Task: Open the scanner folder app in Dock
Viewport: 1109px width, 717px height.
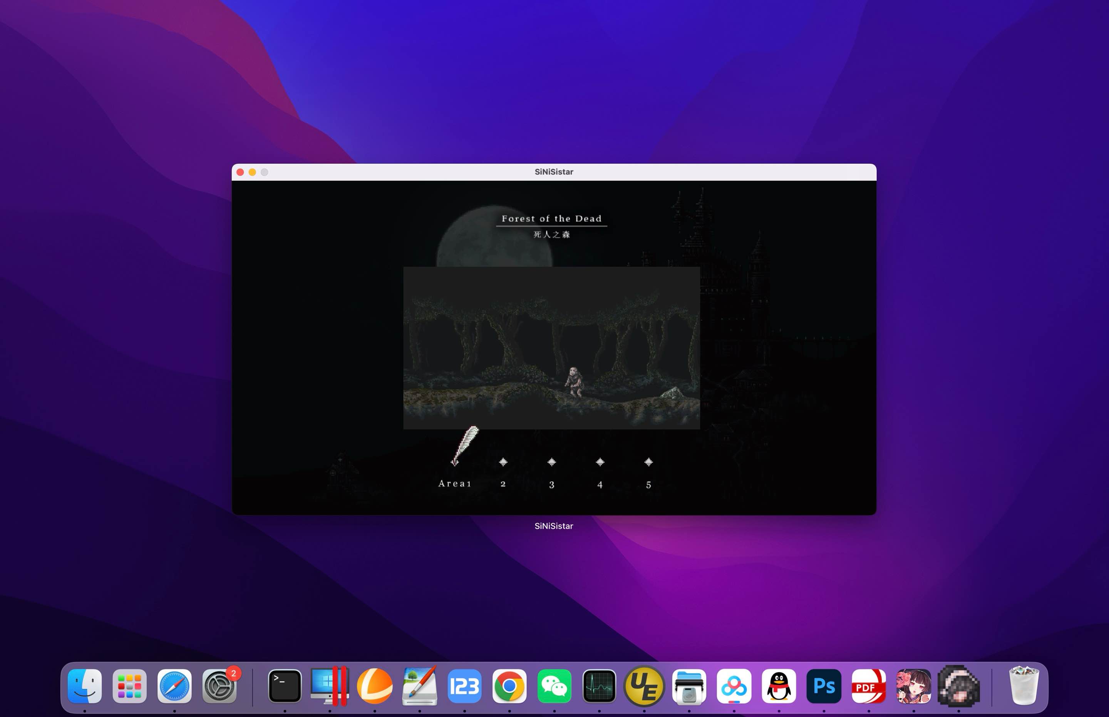Action: [x=689, y=686]
